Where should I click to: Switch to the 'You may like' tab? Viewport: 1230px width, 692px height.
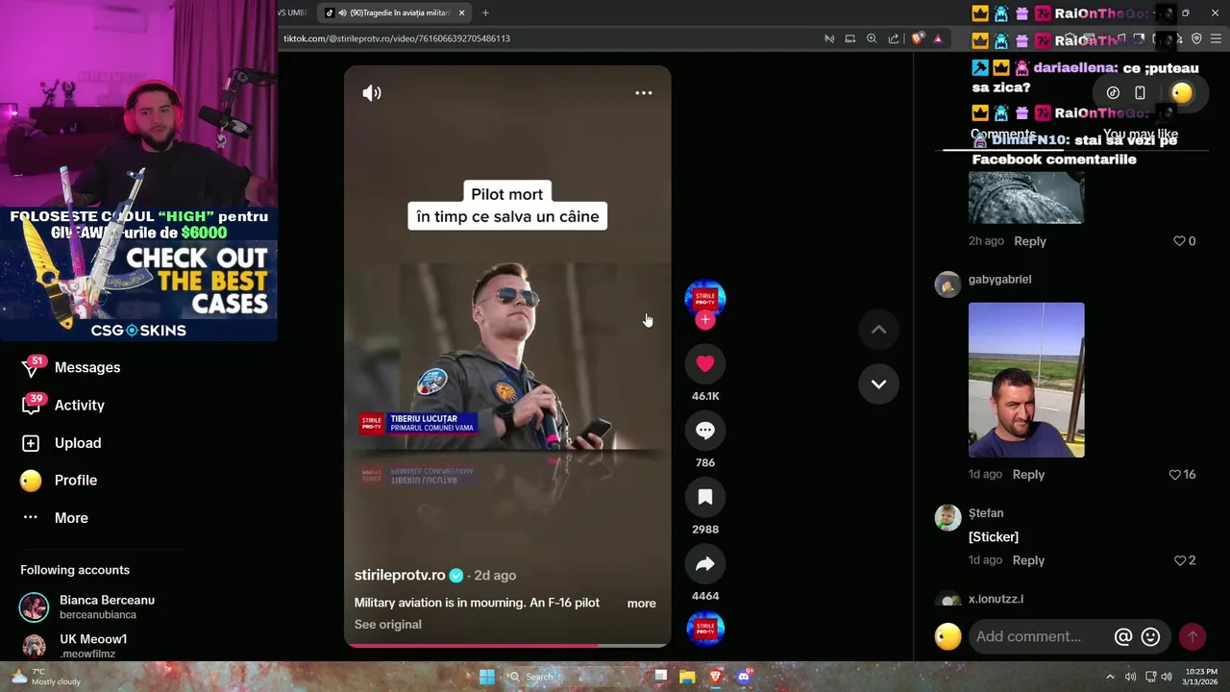point(1141,135)
